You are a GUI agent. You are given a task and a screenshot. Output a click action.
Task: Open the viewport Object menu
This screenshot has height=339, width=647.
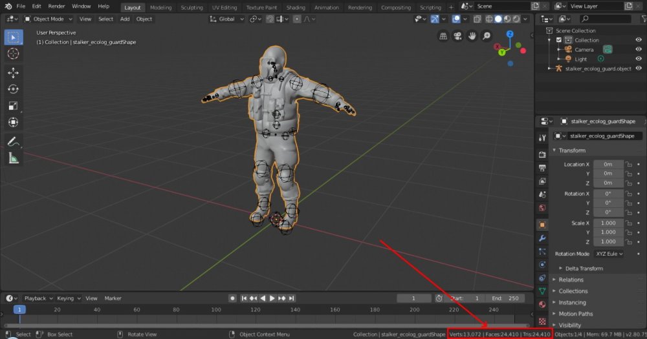(144, 19)
